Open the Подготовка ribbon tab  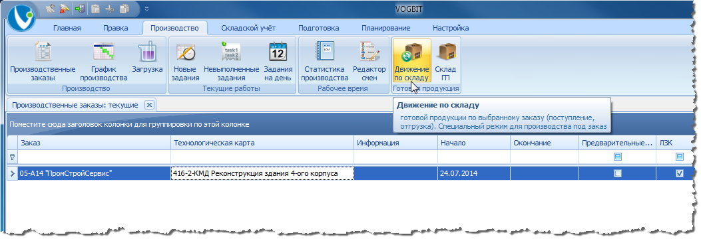point(319,28)
